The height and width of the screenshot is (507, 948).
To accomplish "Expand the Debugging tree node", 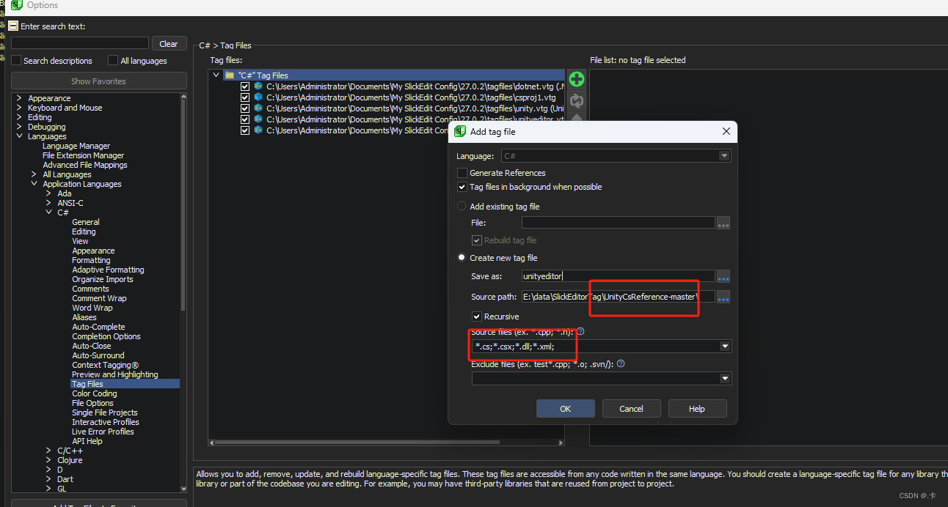I will (19, 127).
